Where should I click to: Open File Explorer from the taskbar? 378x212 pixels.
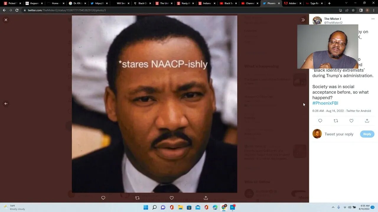[x=180, y=207]
